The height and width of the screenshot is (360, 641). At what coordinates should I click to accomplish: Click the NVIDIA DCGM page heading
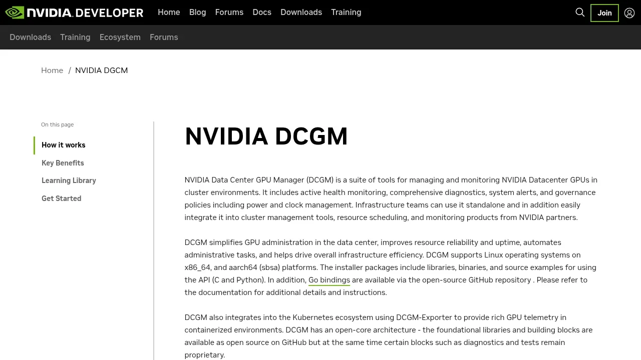coord(266,136)
